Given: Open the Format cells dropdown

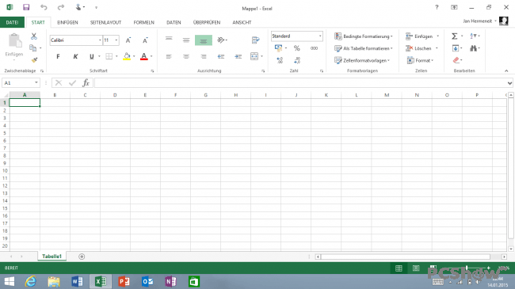Looking at the screenshot, I should tap(420, 60).
